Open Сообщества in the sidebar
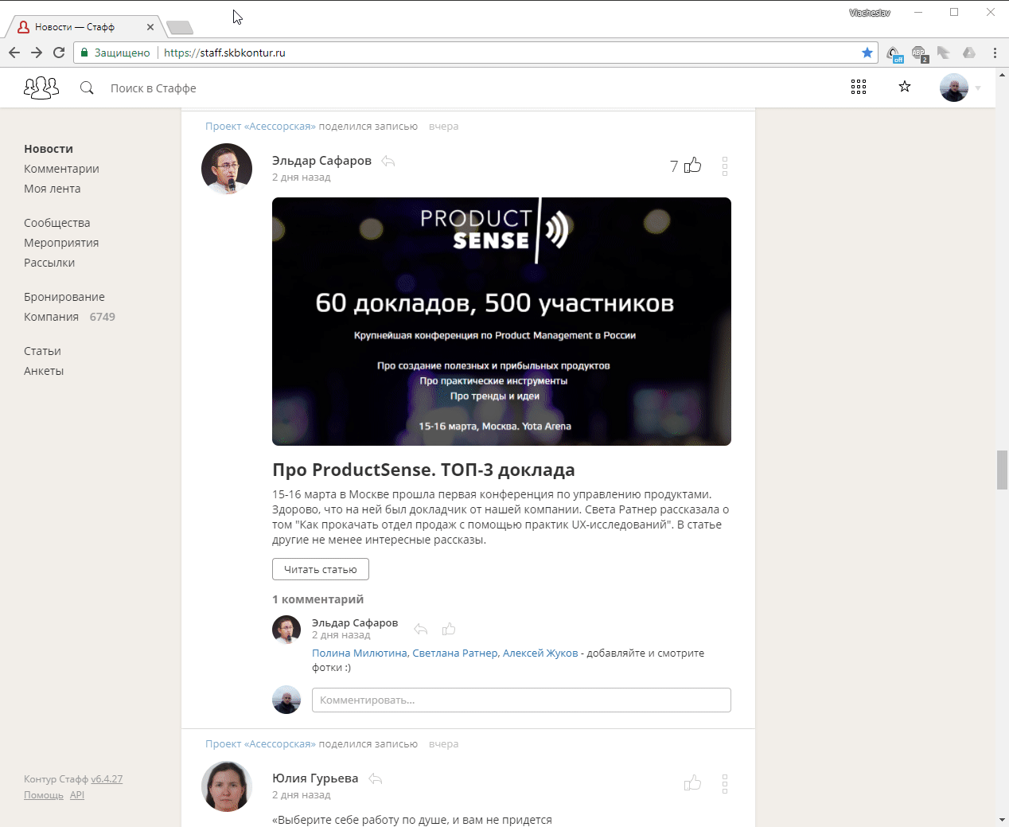The height and width of the screenshot is (827, 1009). point(56,223)
